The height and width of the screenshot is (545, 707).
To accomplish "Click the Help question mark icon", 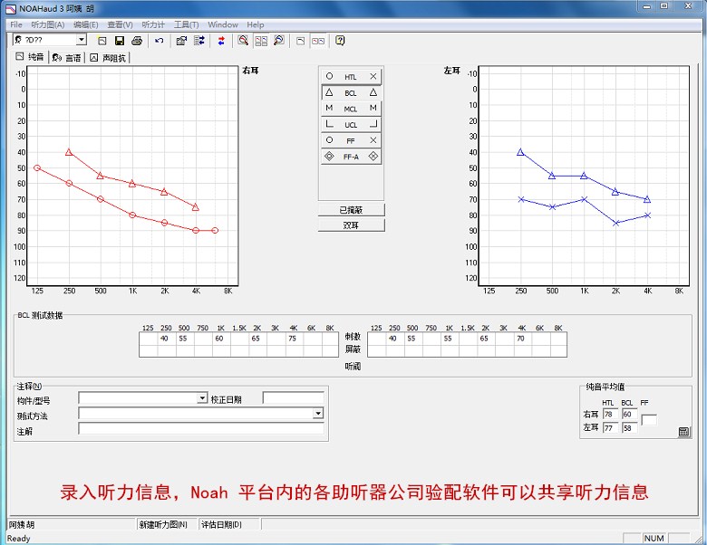I will pyautogui.click(x=340, y=41).
